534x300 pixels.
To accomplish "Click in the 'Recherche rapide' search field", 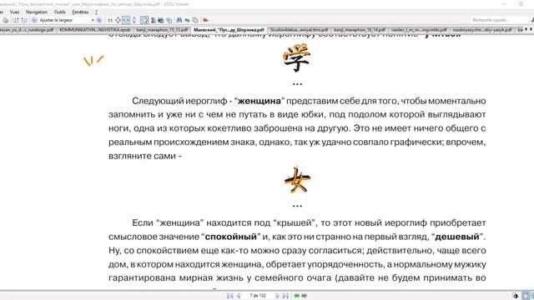I will pyautogui.click(x=499, y=20).
